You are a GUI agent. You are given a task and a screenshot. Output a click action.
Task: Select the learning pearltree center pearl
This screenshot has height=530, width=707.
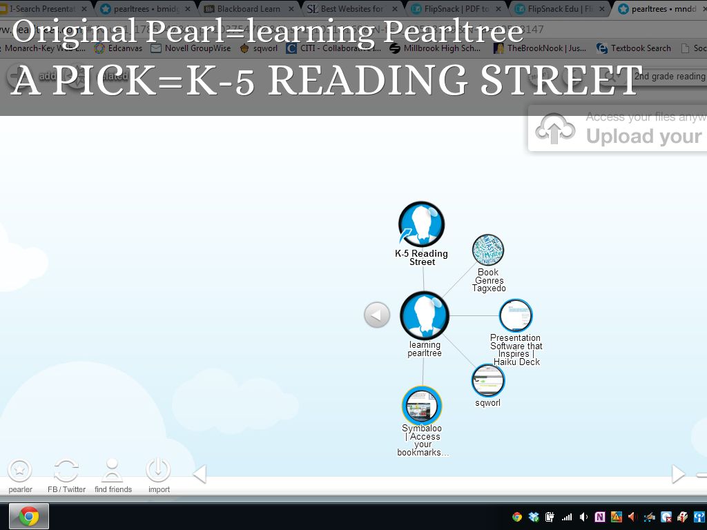[x=424, y=315]
